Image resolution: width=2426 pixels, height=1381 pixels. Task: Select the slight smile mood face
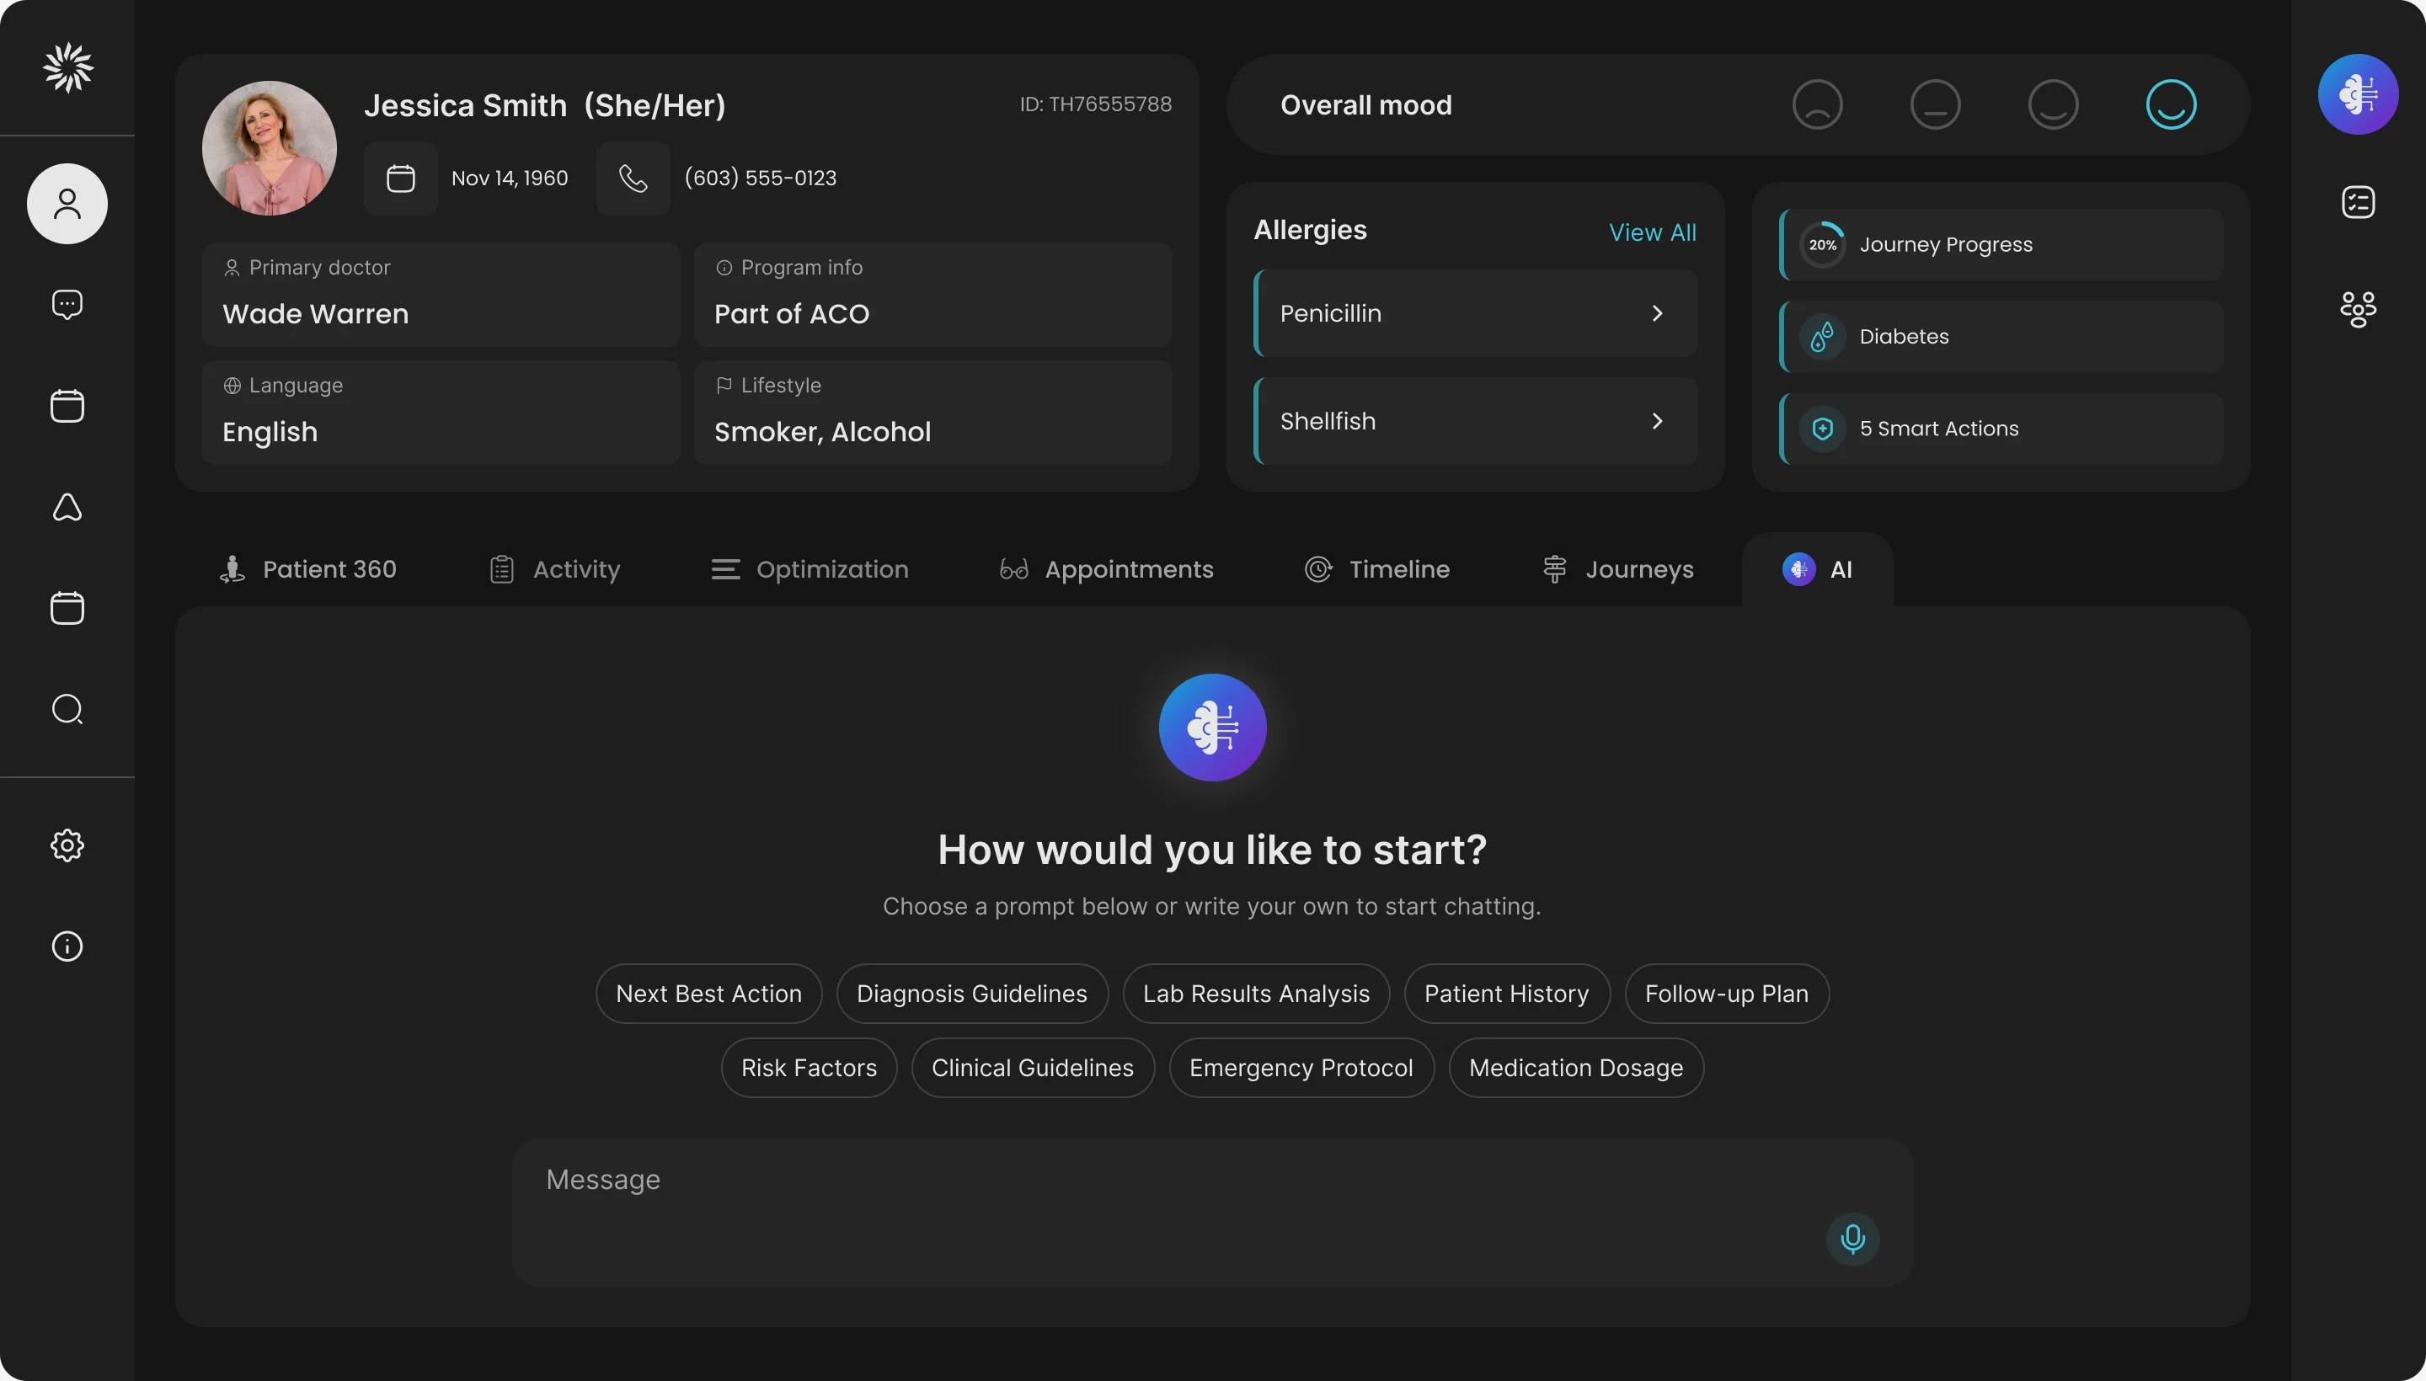point(2053,104)
